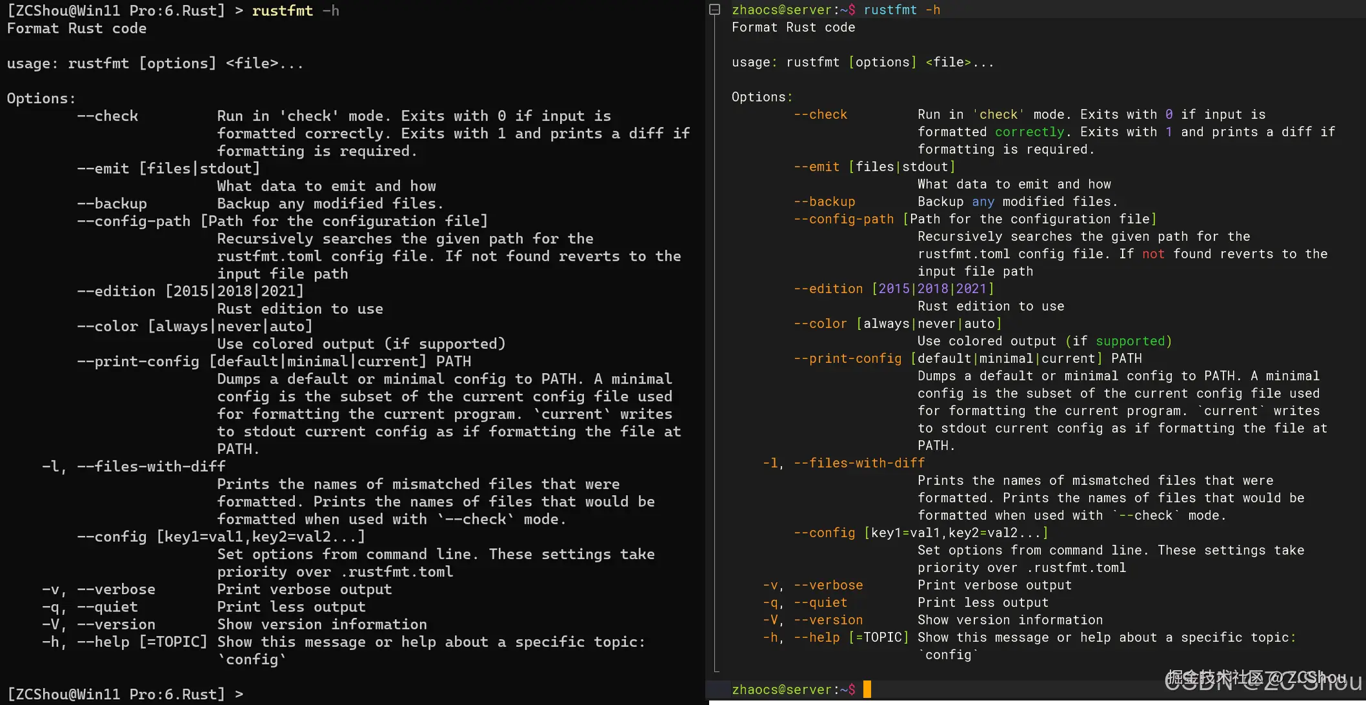Click the green 'supported' word in right terminal

coord(1130,341)
